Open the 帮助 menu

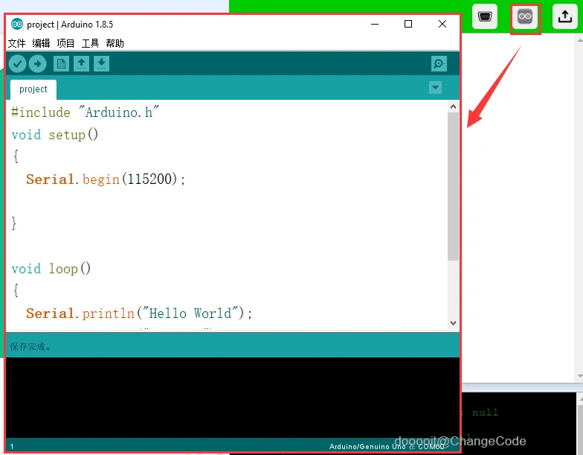(x=115, y=43)
